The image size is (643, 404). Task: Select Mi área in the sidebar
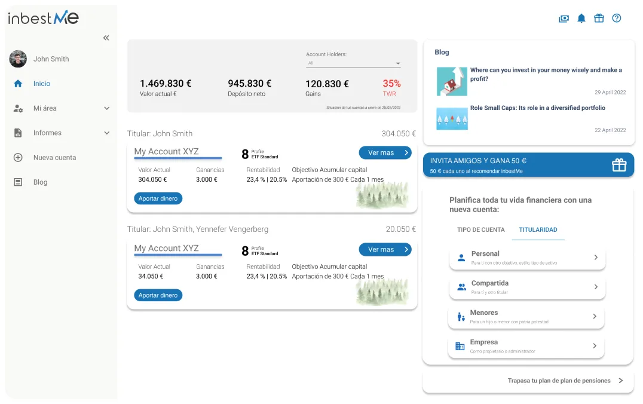[45, 108]
